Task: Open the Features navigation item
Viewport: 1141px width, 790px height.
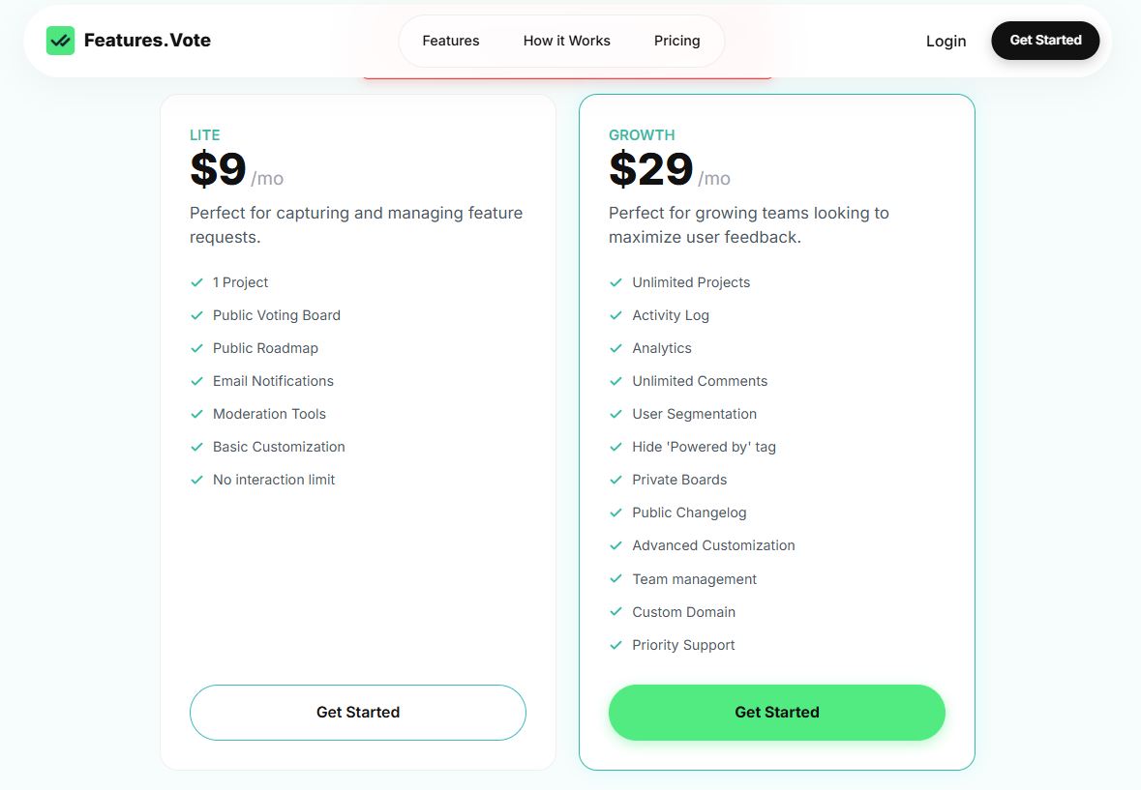Action: click(450, 41)
